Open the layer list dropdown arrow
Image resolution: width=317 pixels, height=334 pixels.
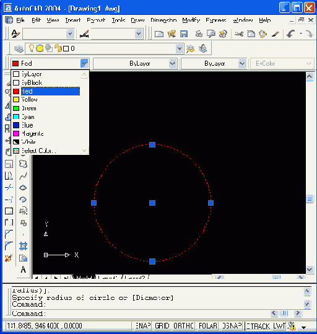click(x=180, y=49)
